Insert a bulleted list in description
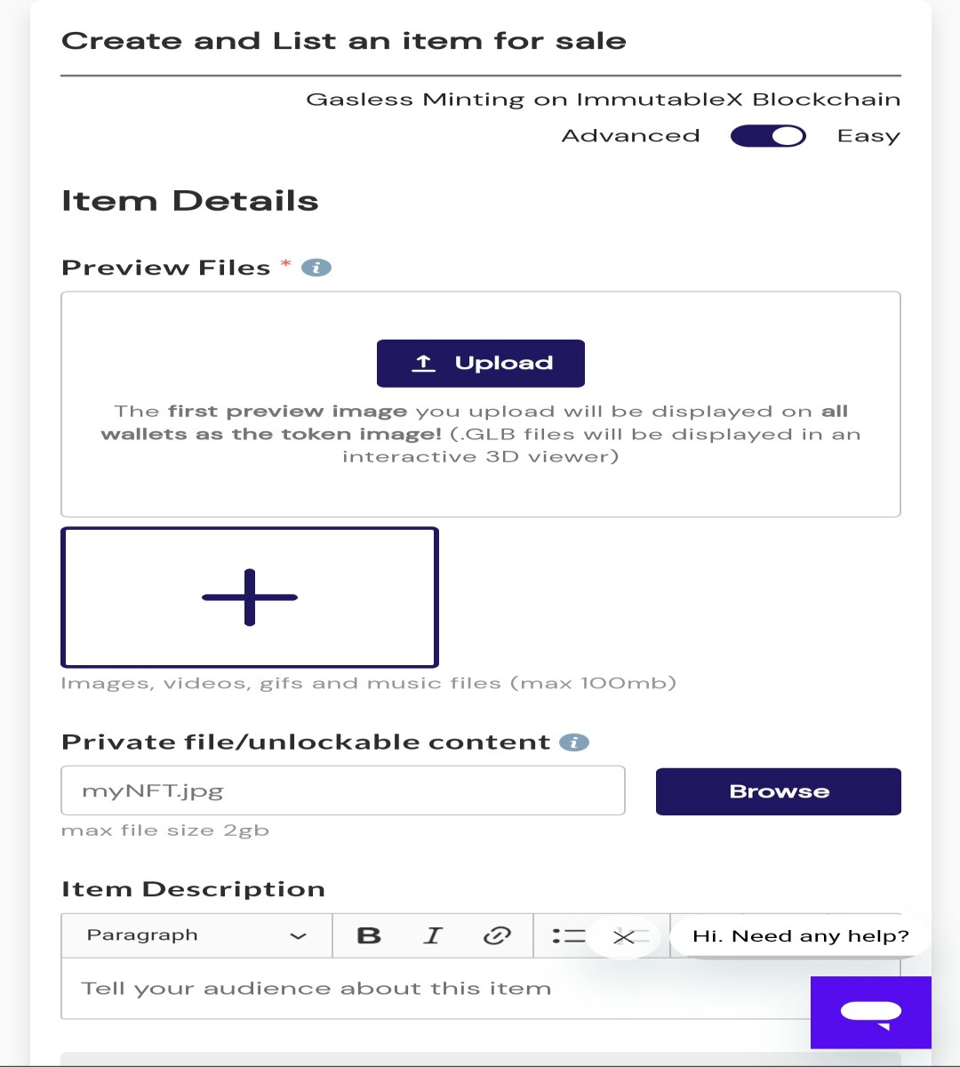This screenshot has width=960, height=1067. click(x=569, y=935)
